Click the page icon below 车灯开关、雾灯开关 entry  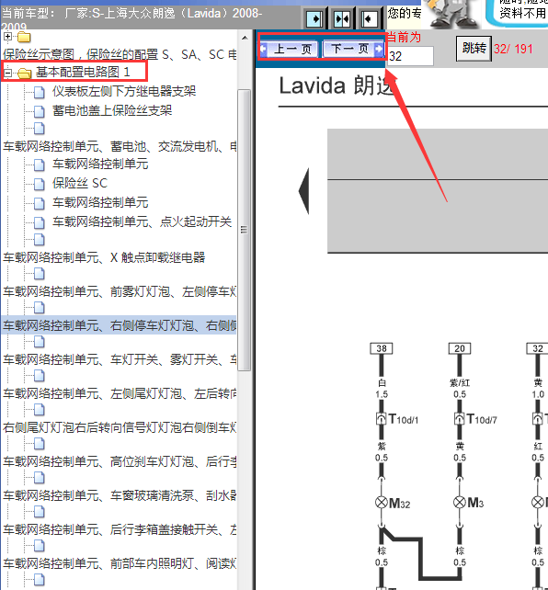point(40,376)
